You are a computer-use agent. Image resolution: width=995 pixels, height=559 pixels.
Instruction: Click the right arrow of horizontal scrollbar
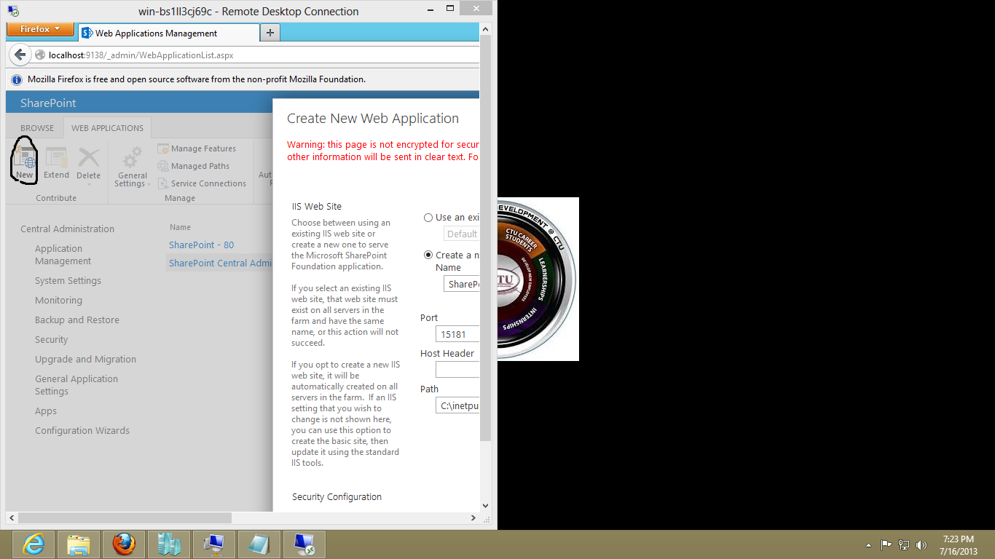(x=473, y=518)
